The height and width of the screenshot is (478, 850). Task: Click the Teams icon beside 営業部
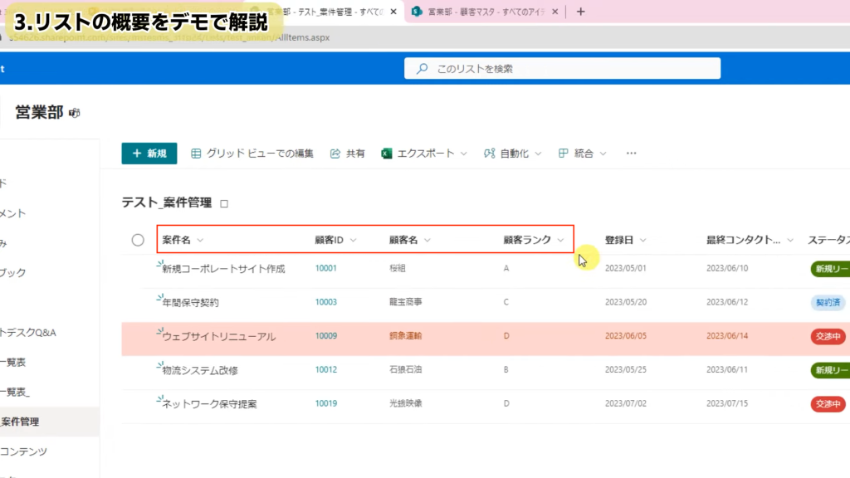[x=74, y=113]
